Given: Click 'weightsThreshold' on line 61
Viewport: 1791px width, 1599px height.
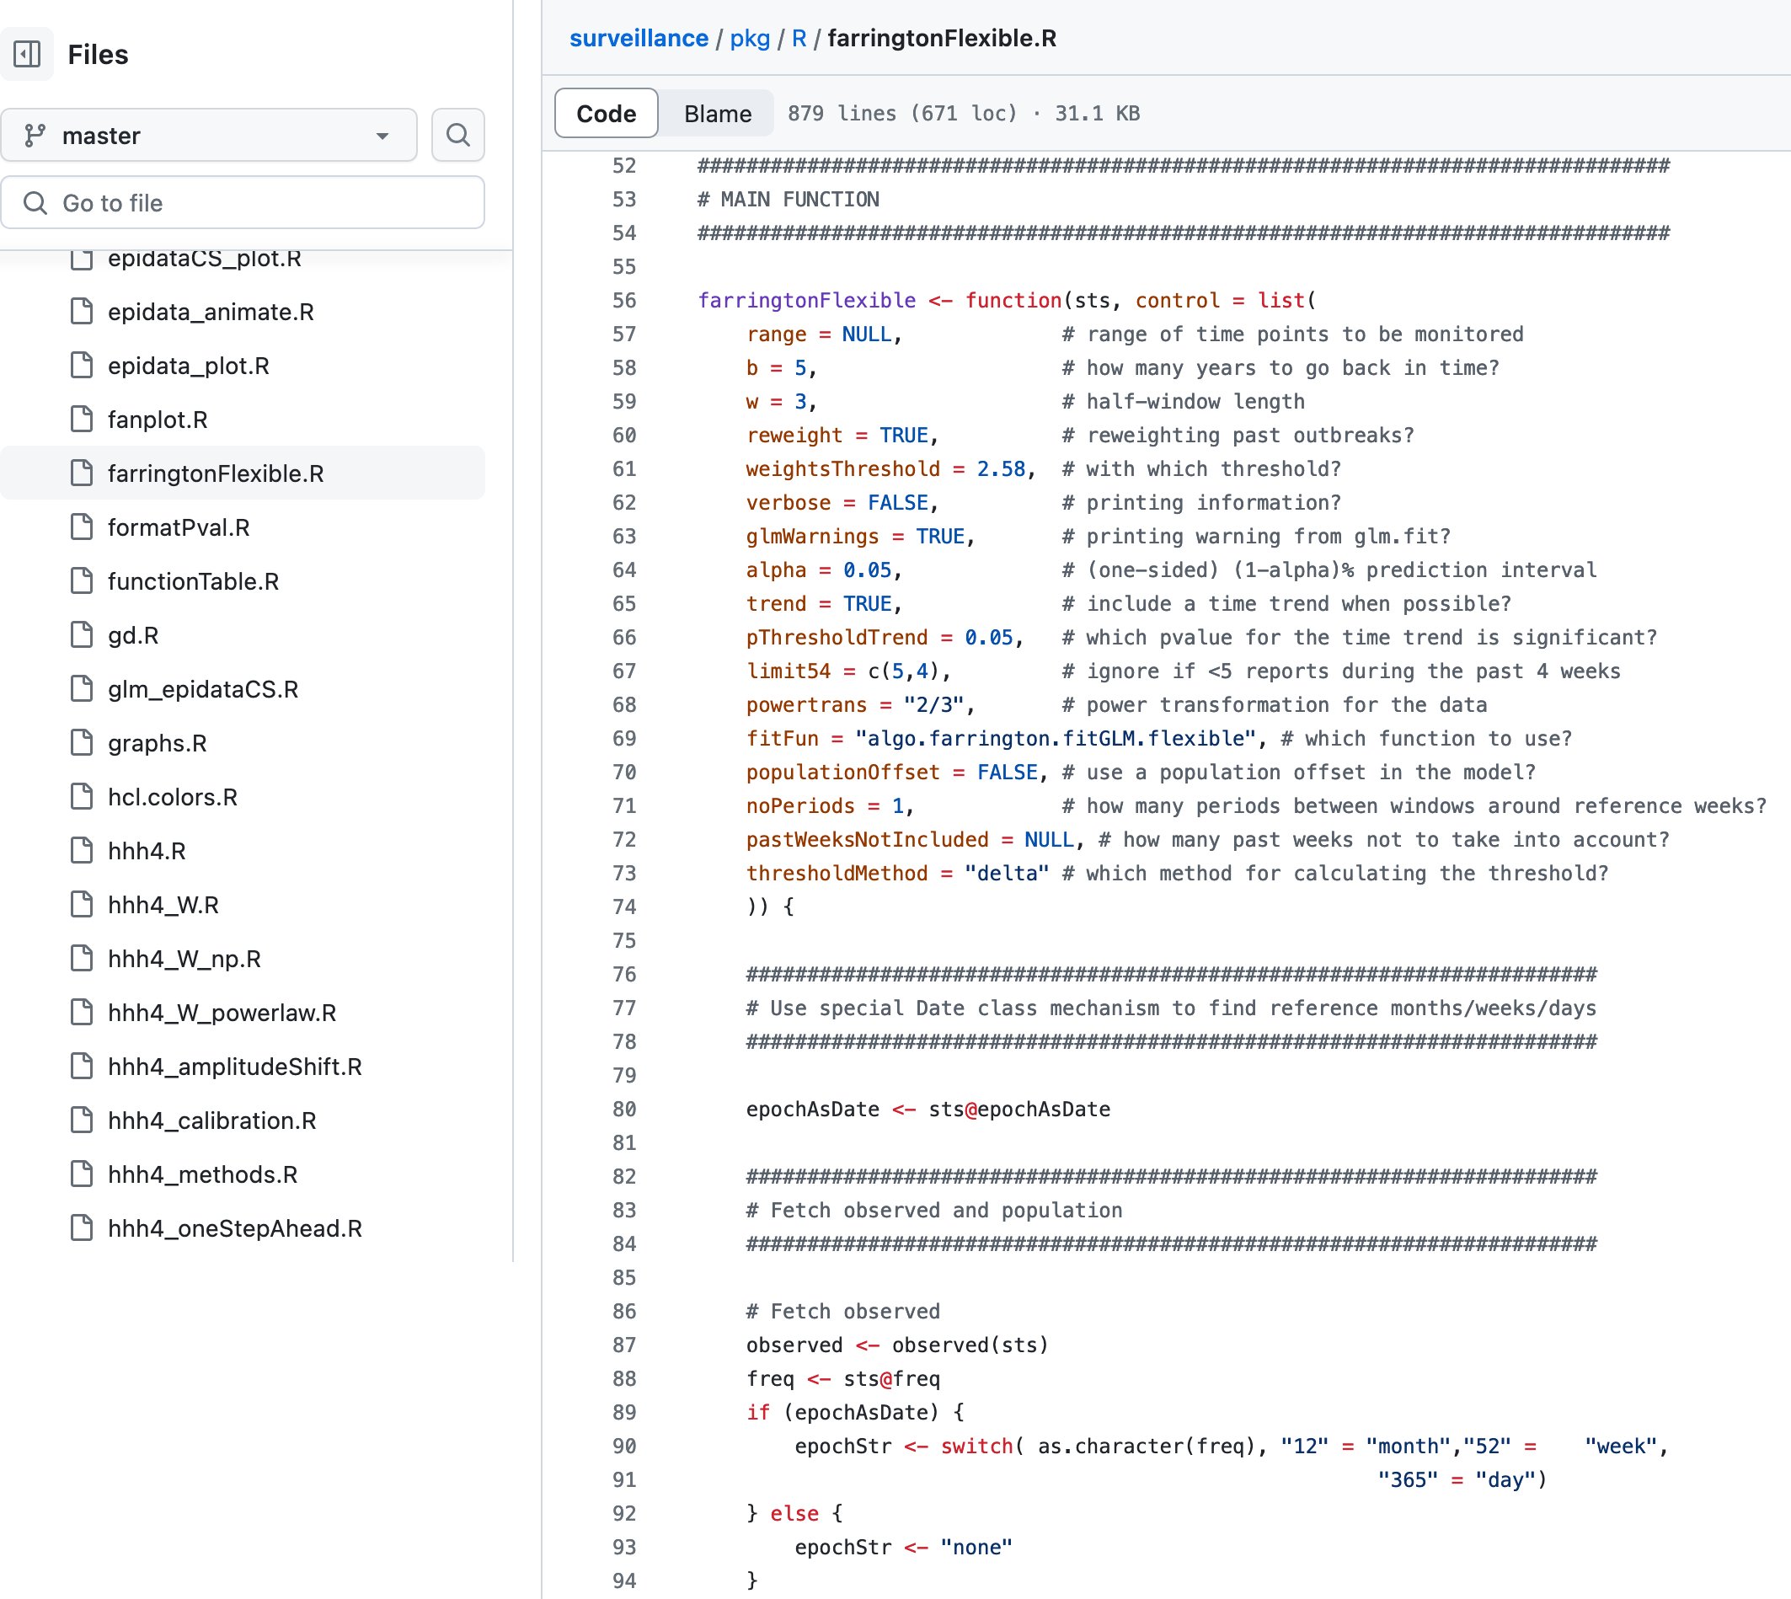Looking at the screenshot, I should 843,469.
